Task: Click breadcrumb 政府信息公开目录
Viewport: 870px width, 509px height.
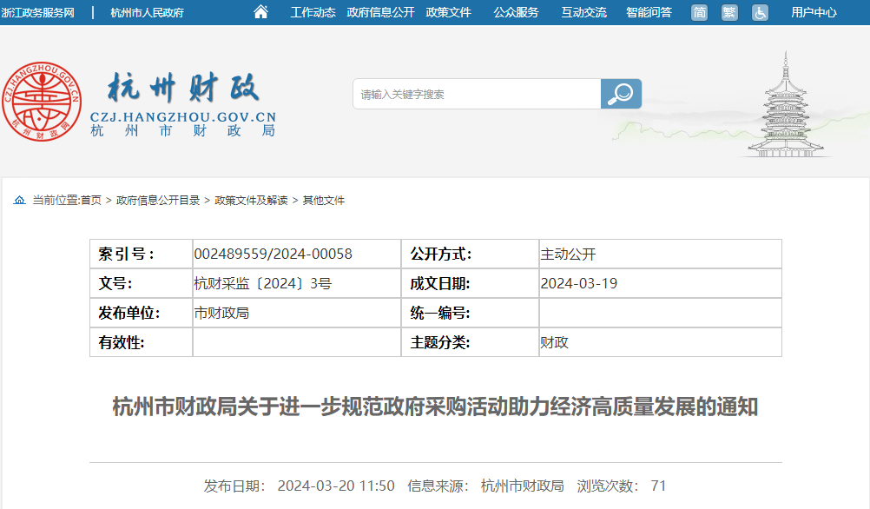Action: pyautogui.click(x=158, y=200)
